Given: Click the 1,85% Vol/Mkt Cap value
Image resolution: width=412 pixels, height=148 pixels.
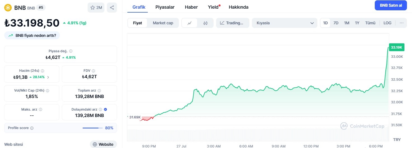Looking at the screenshot, I should pyautogui.click(x=32, y=97).
